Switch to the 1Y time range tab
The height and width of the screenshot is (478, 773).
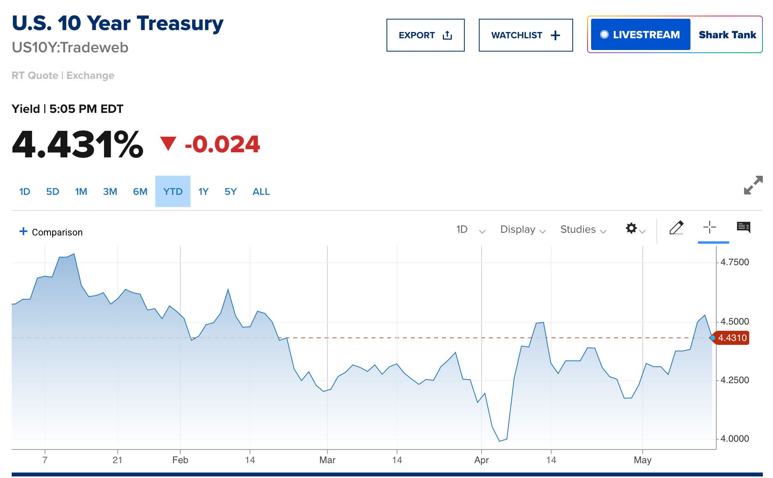coord(203,192)
